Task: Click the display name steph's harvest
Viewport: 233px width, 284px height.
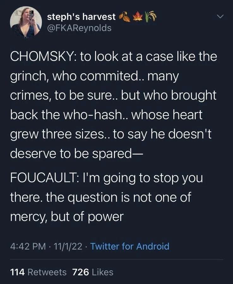Action: click(82, 16)
